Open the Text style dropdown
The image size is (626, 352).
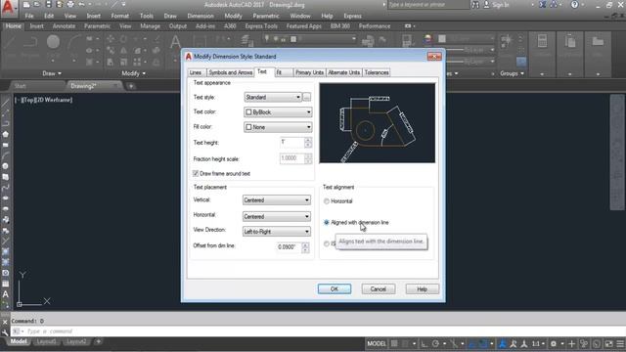pos(273,98)
